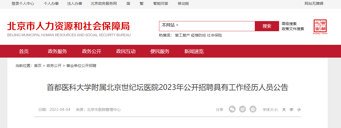
Task: Open the 政务公开 navigation menu
Action: 92,51
